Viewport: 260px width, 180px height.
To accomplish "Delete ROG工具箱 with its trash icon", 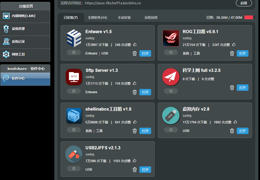I will (232, 53).
